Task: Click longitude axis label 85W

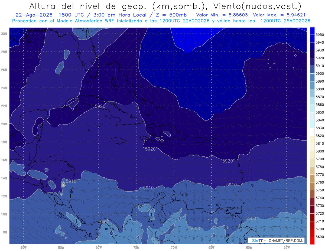Action: (x=61, y=248)
